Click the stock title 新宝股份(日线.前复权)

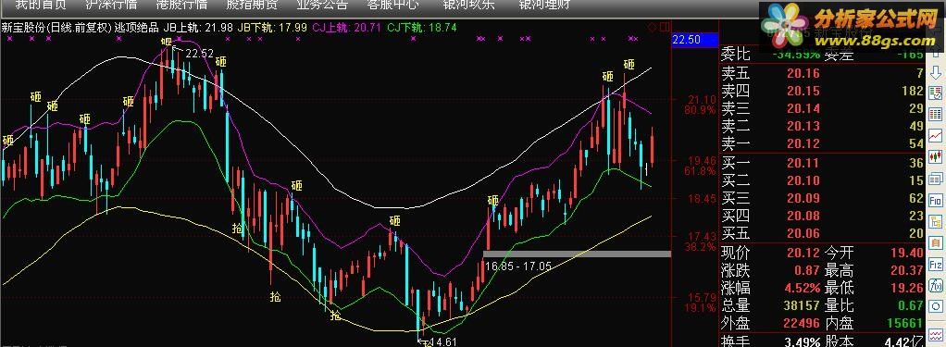point(56,27)
